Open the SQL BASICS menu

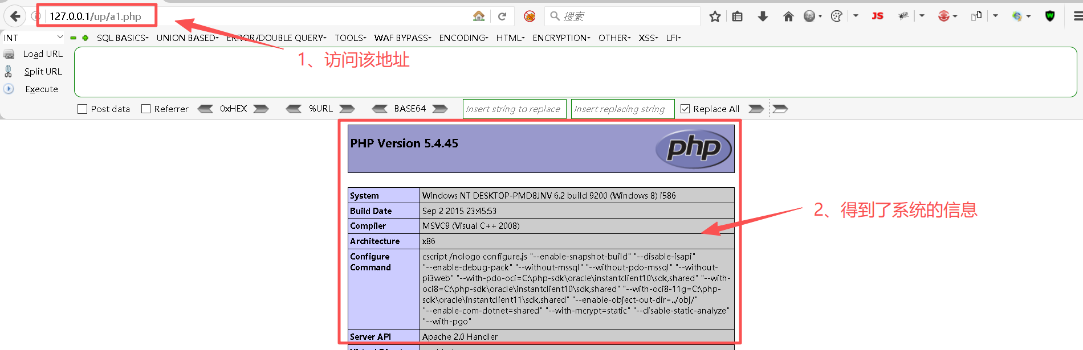pos(123,38)
